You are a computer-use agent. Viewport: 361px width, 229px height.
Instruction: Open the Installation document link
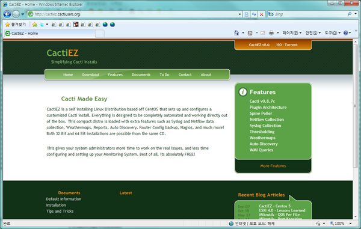pyautogui.click(x=56, y=205)
